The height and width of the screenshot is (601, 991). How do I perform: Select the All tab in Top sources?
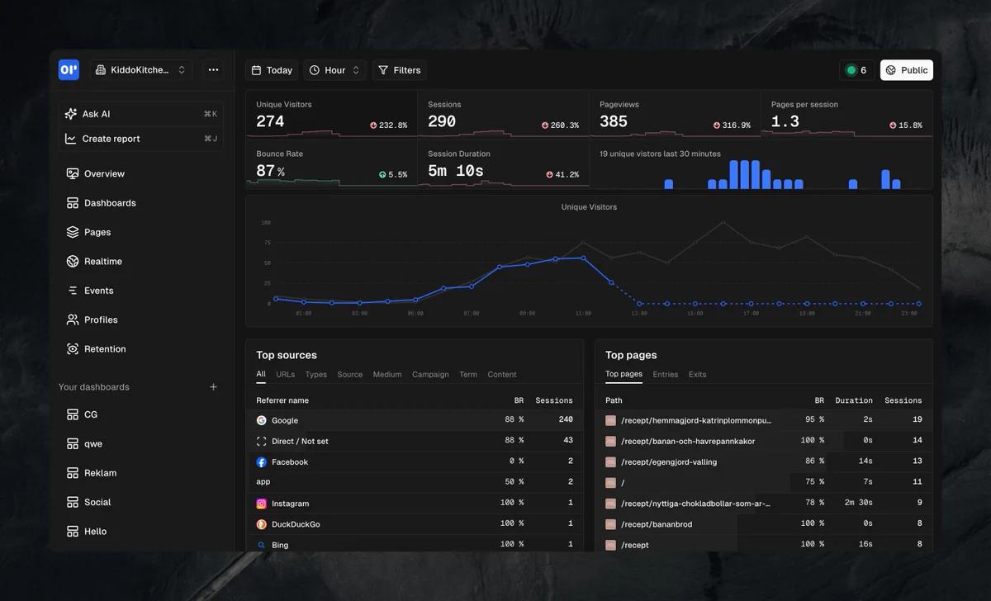(x=261, y=375)
